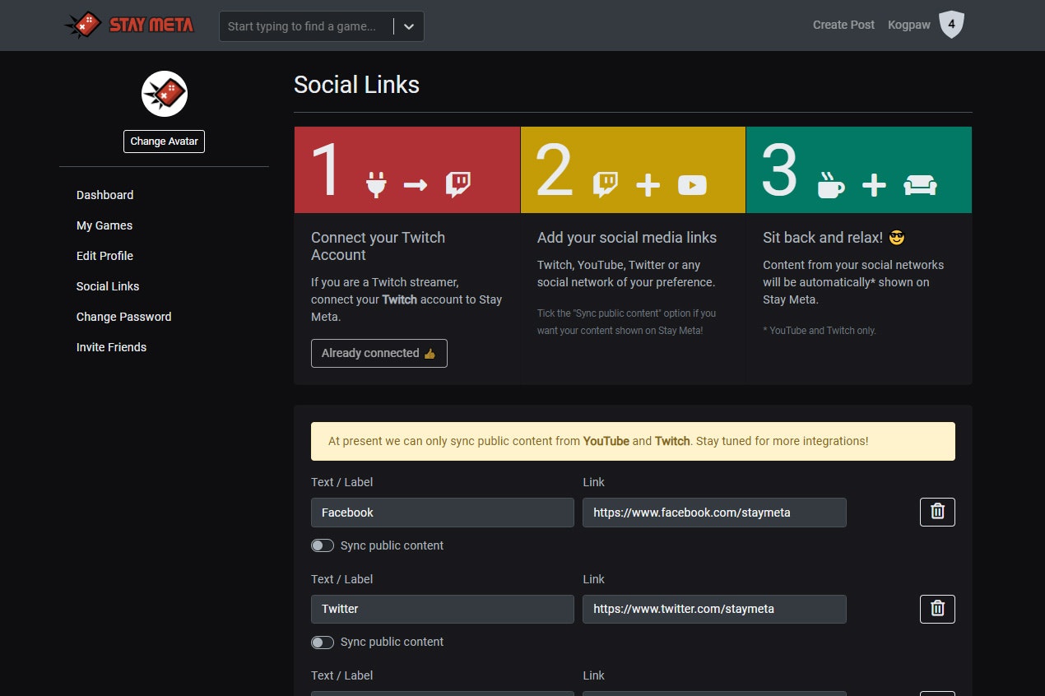Viewport: 1045px width, 696px height.
Task: Click the profile avatar image
Action: [165, 94]
